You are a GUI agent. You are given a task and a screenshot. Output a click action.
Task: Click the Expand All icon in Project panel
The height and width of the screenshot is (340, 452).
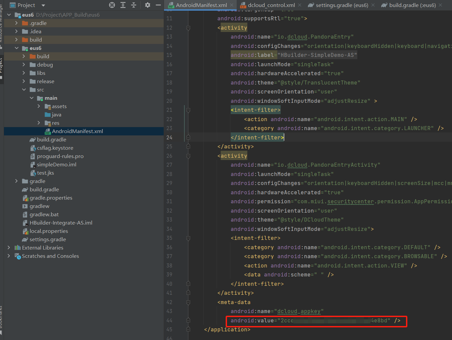(123, 5)
